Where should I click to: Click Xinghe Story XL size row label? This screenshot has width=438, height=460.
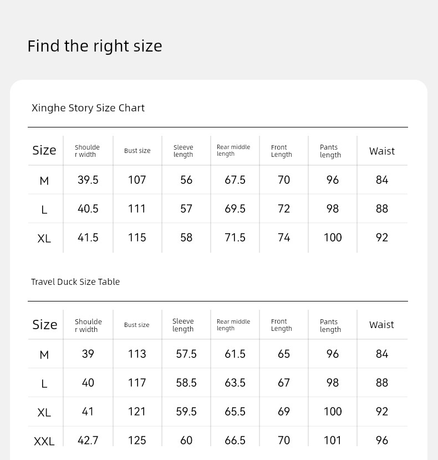coord(44,238)
